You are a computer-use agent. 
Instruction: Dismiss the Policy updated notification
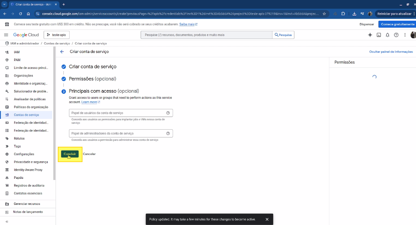(x=267, y=219)
